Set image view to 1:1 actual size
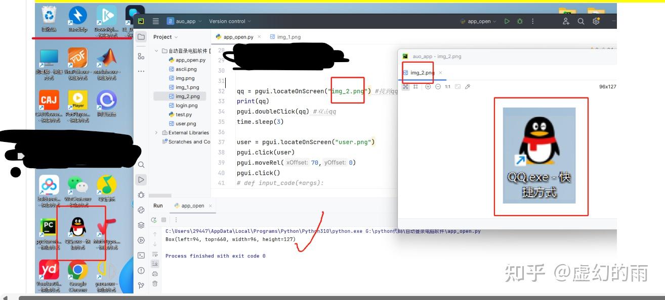Viewport: 665px width, 300px height. pyautogui.click(x=448, y=86)
